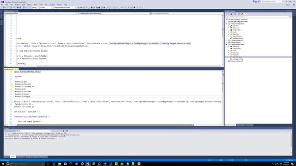Click Visual Studio Code icon in taskbar
Screen dimensions: 296x166
click(105, 164)
